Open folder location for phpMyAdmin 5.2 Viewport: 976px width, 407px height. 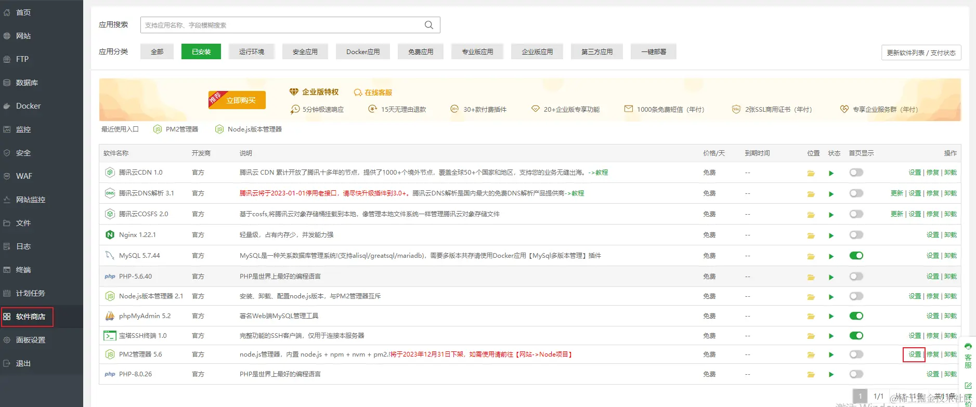tap(811, 317)
